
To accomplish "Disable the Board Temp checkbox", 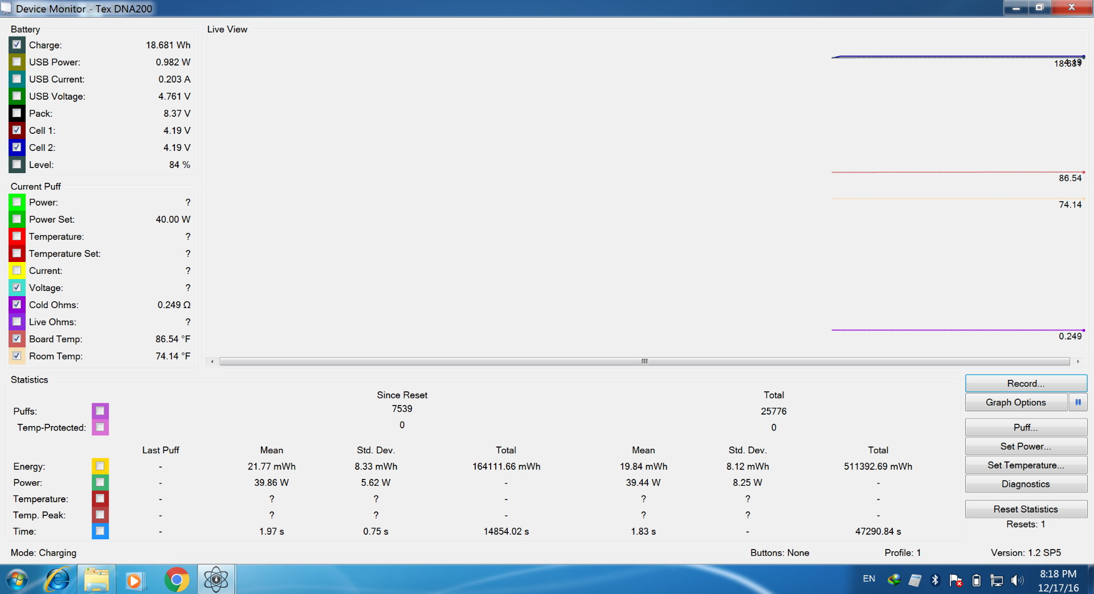I will click(x=17, y=339).
